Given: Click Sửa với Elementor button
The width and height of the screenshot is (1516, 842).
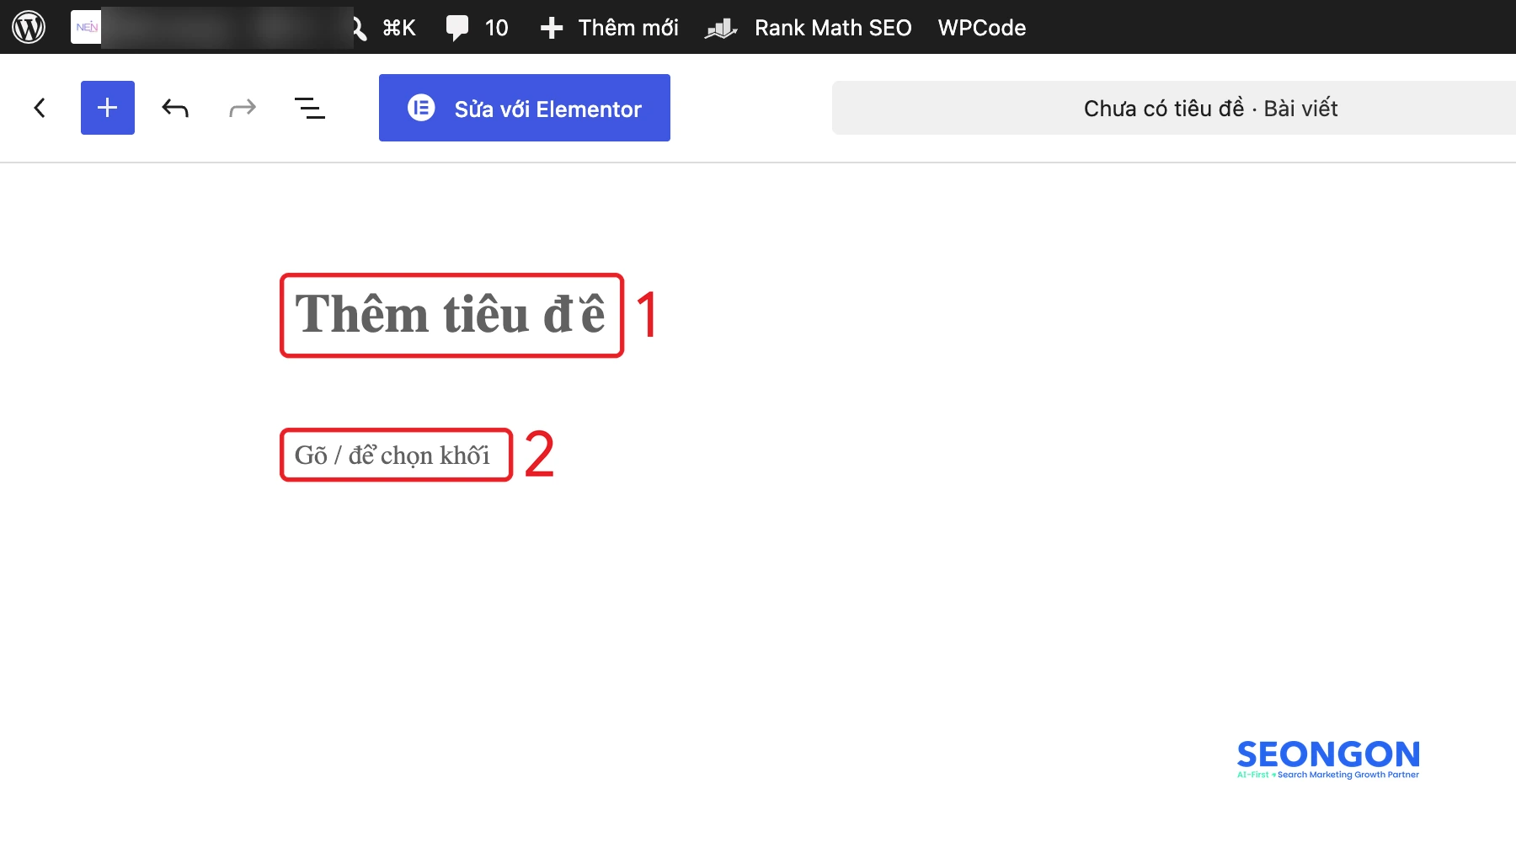Looking at the screenshot, I should coord(525,108).
